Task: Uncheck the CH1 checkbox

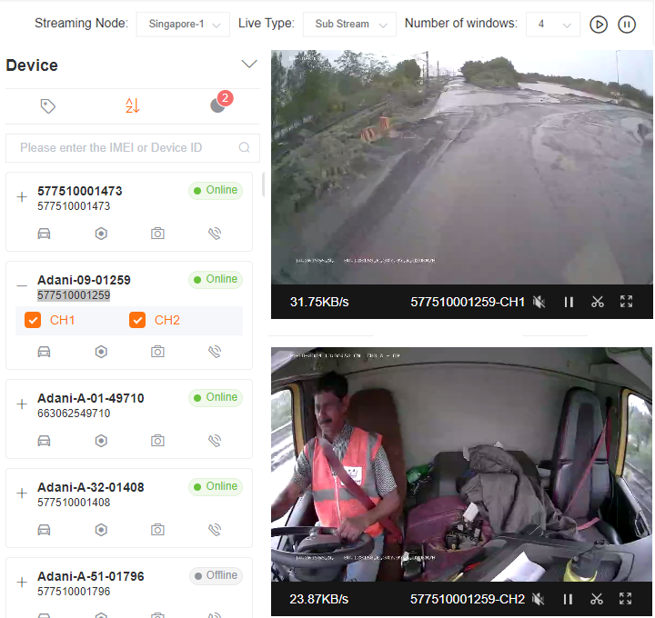Action: pyautogui.click(x=33, y=320)
